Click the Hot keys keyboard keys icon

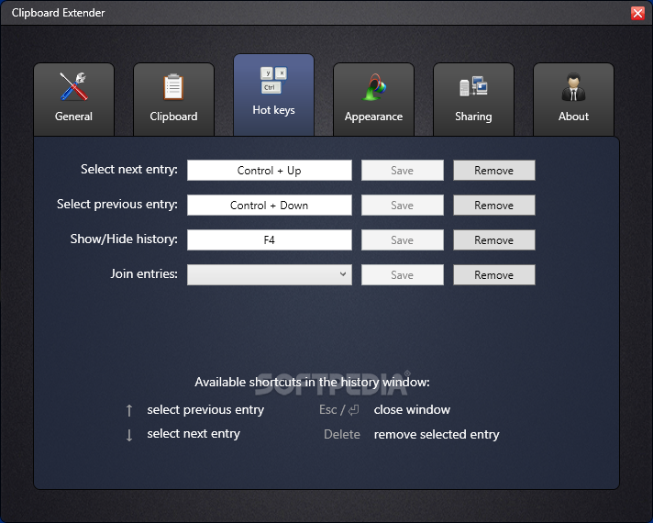click(273, 80)
